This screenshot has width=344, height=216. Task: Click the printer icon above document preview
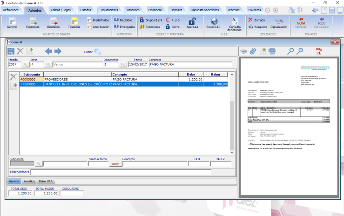coord(272,52)
